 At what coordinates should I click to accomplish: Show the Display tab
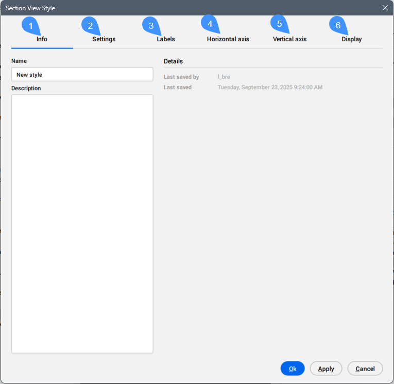(351, 39)
